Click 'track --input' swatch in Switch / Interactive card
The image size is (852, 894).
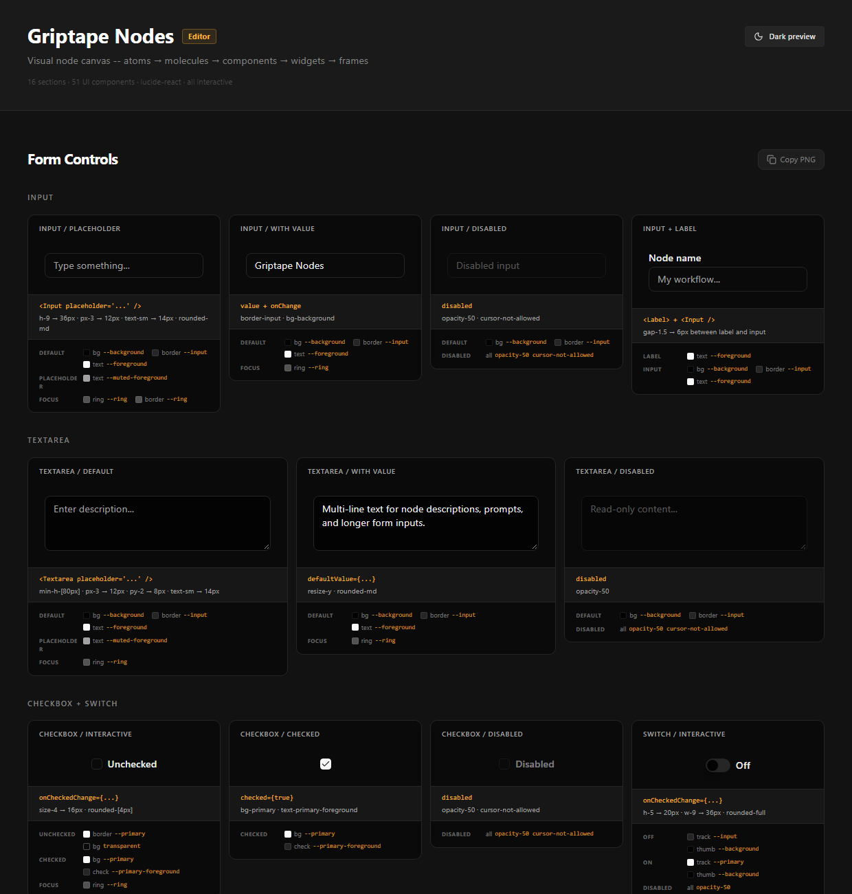(691, 837)
